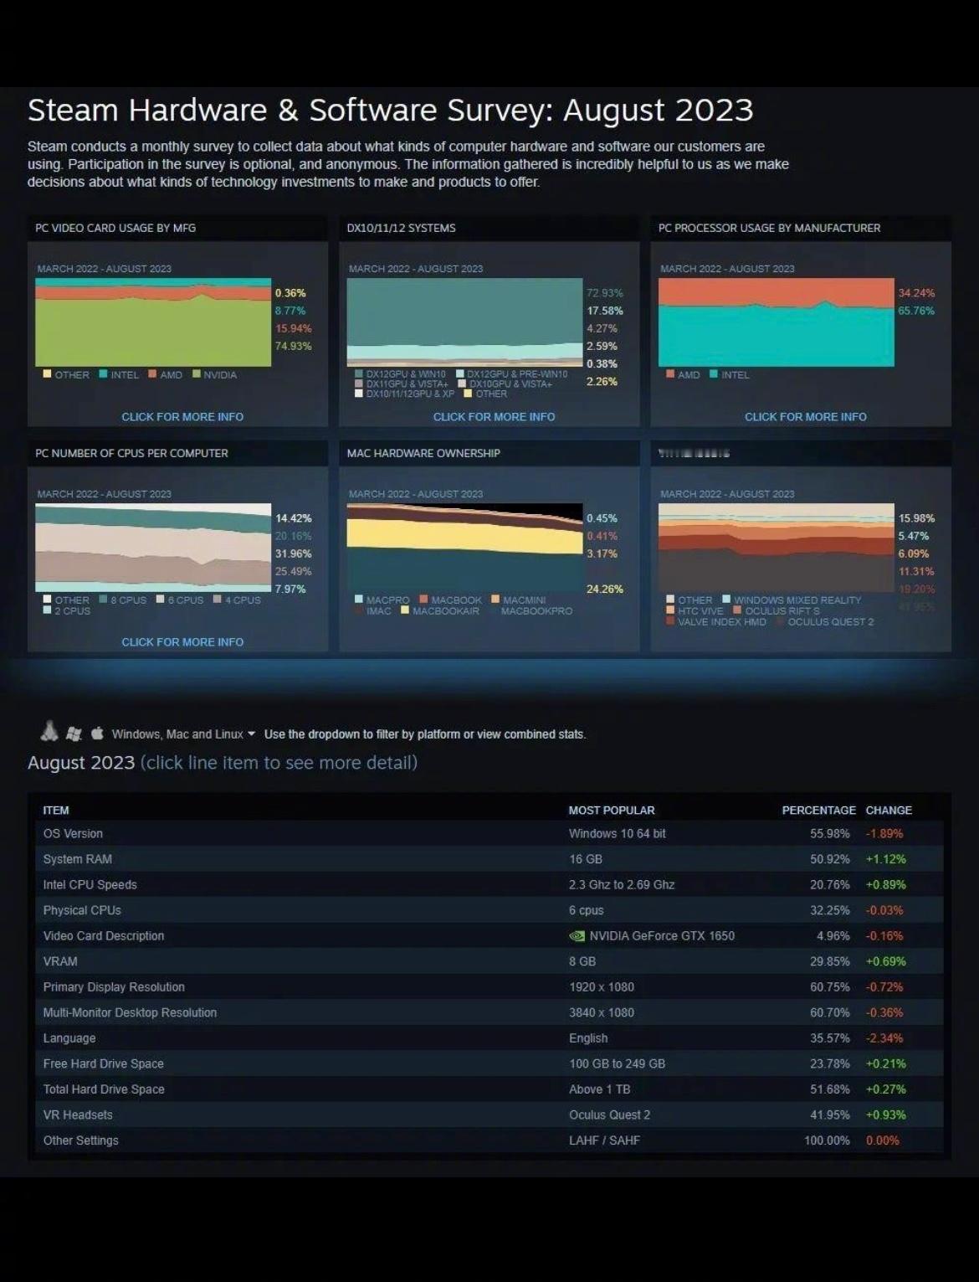
Task: Click the Oculus Quest 2 table cell
Action: point(609,1115)
